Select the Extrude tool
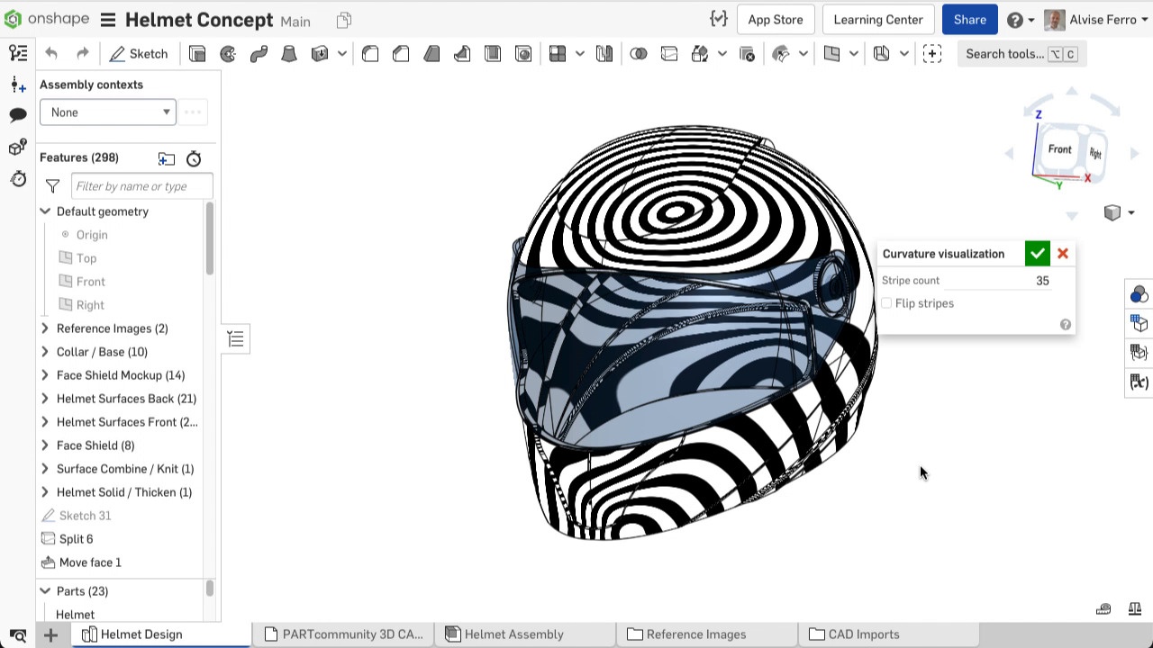 [x=197, y=54]
